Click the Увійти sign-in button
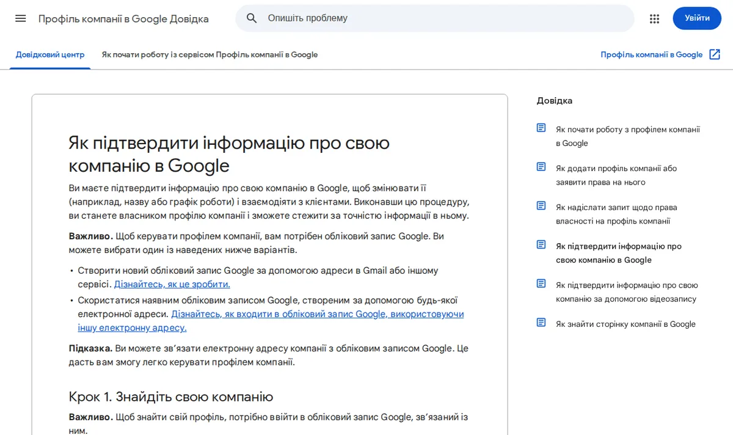 (x=697, y=18)
